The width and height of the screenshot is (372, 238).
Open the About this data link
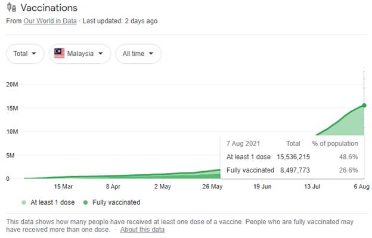click(x=142, y=230)
